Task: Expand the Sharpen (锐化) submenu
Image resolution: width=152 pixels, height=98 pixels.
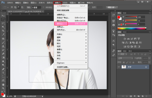Action: coord(71,43)
